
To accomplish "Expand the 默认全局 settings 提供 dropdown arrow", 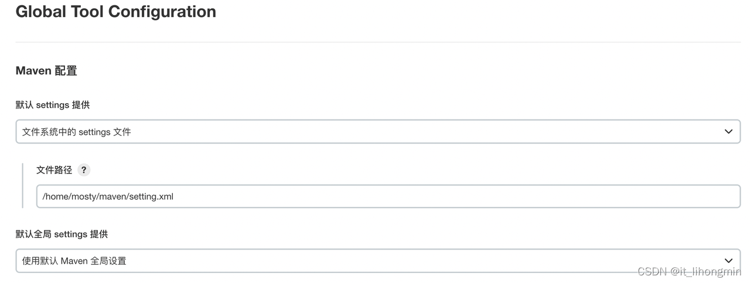I will [x=728, y=261].
